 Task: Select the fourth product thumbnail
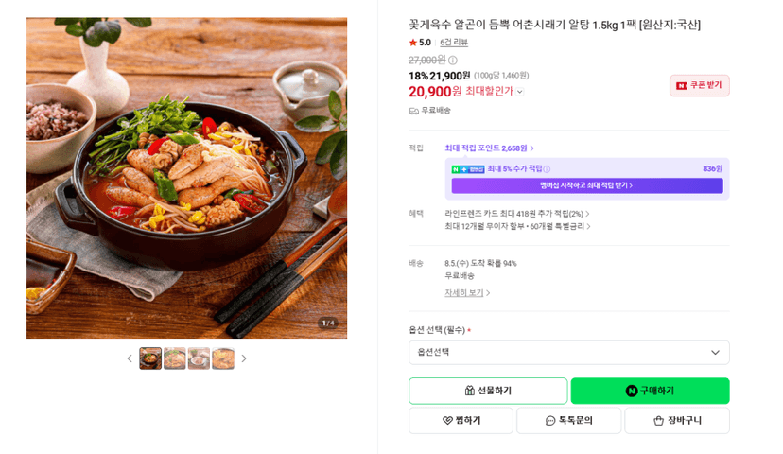tap(223, 358)
